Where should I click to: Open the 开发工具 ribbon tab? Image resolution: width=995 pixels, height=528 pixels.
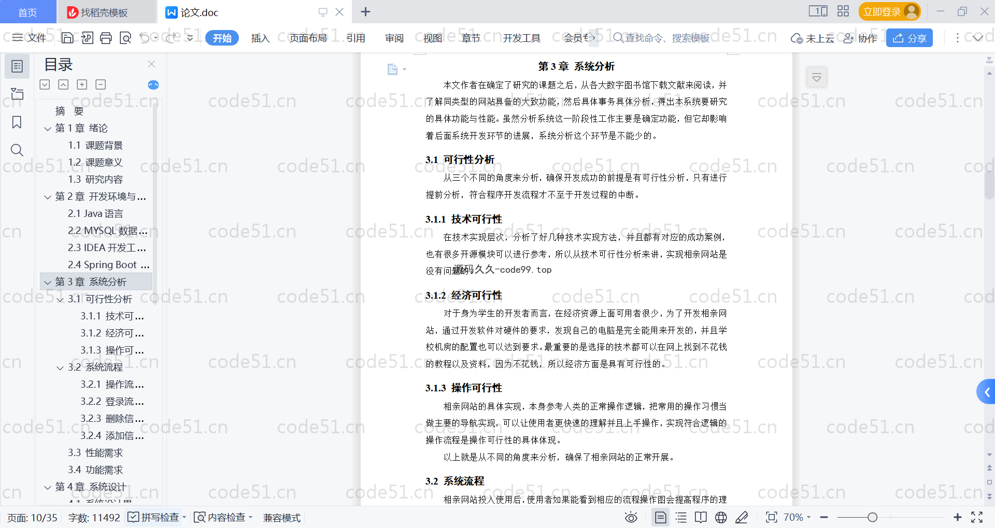click(522, 38)
